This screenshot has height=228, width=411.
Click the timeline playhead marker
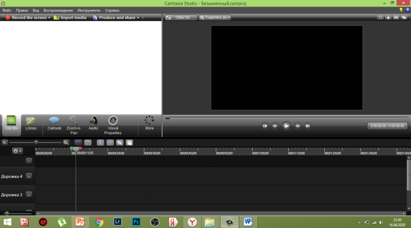[76, 149]
